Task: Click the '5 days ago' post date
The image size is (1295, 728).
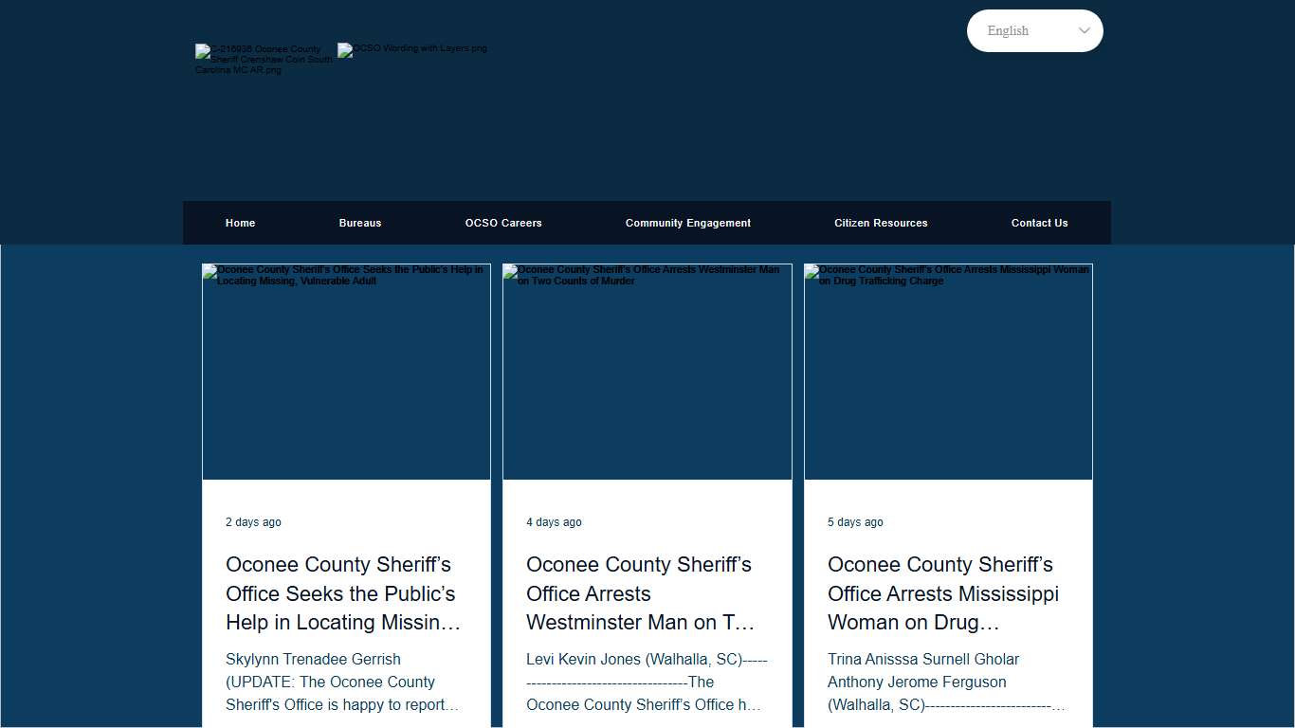Action: click(x=855, y=522)
